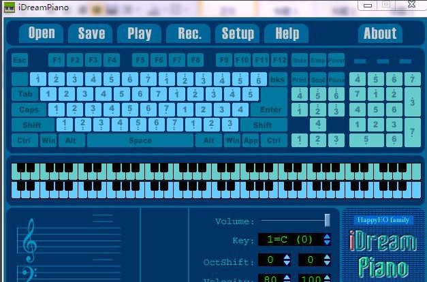The height and width of the screenshot is (282, 427).
Task: Open the Help menu
Action: [287, 33]
